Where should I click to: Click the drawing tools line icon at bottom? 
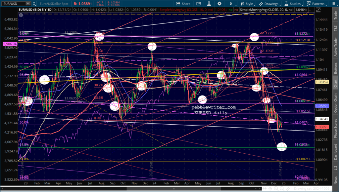coord(288,189)
